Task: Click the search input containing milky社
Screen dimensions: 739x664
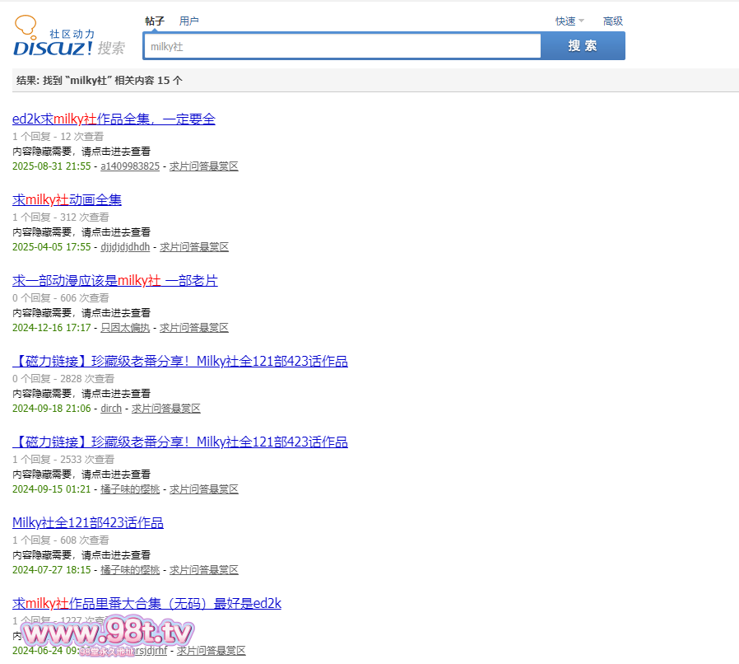Action: pos(342,47)
